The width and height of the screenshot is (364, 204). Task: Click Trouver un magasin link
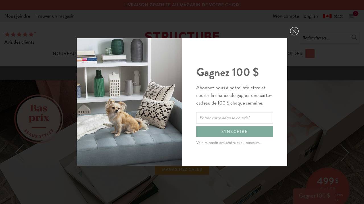click(x=55, y=16)
